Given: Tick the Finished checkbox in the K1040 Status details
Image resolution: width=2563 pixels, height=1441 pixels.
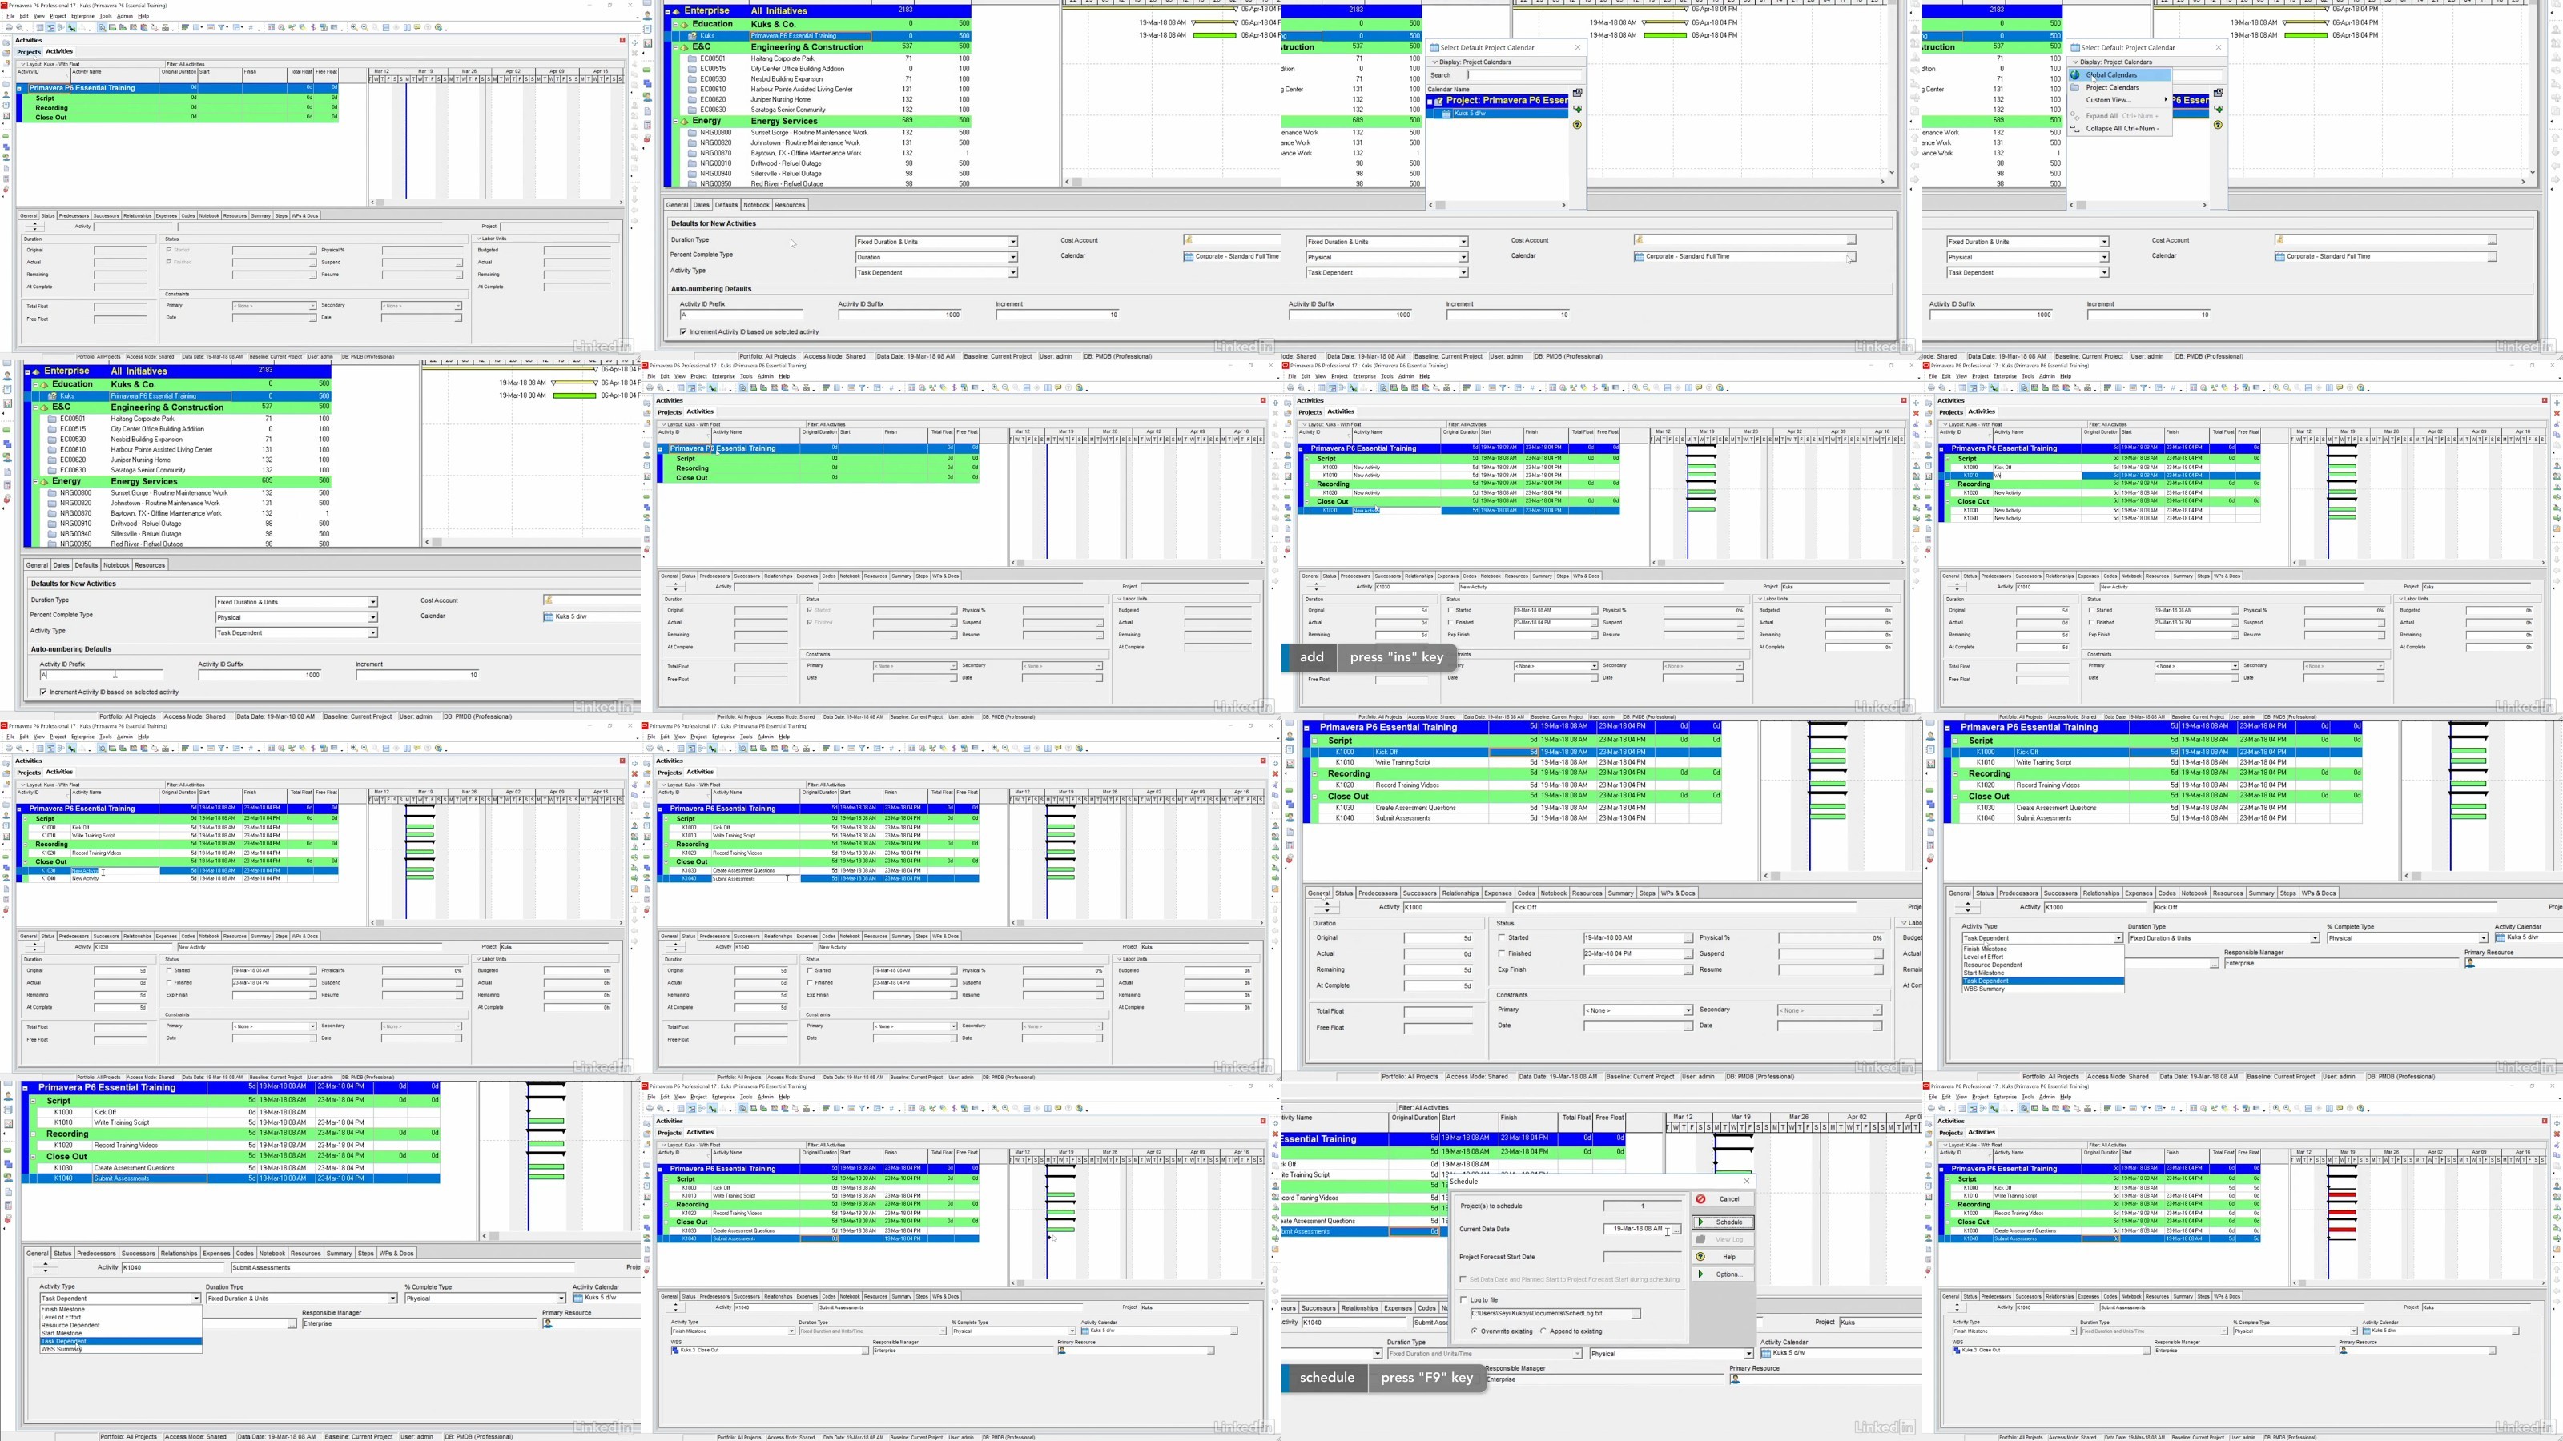Looking at the screenshot, I should pos(809,982).
